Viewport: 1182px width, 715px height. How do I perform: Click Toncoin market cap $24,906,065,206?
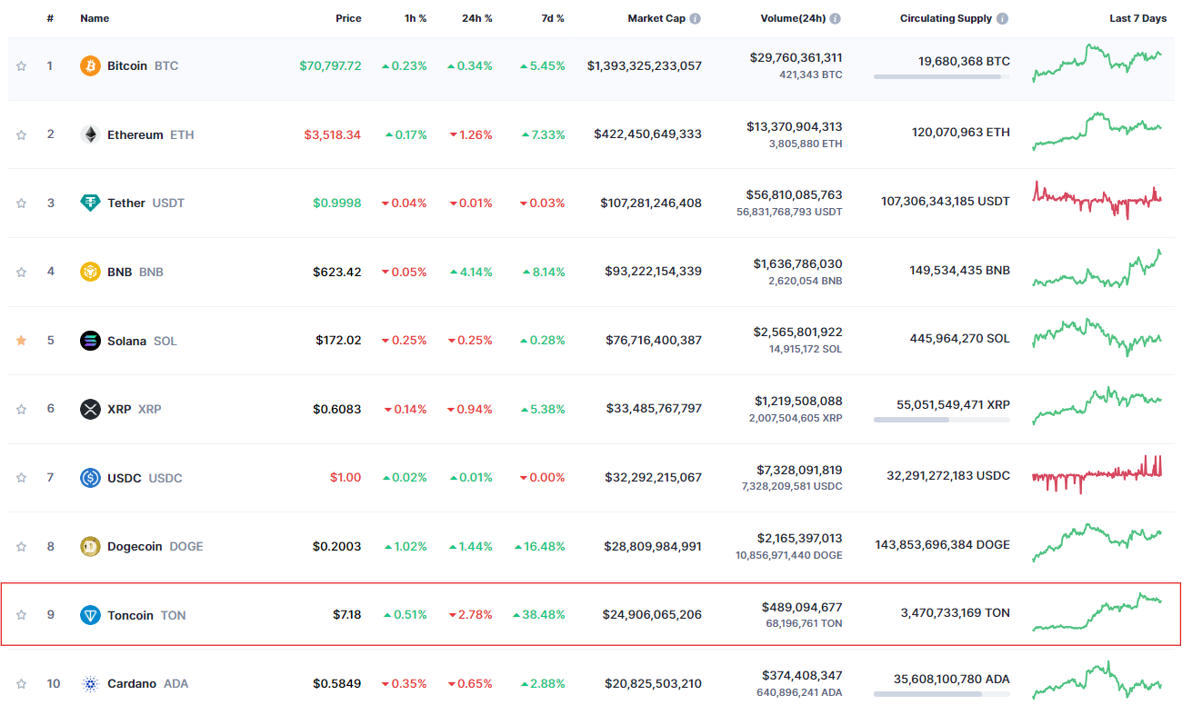pos(652,615)
